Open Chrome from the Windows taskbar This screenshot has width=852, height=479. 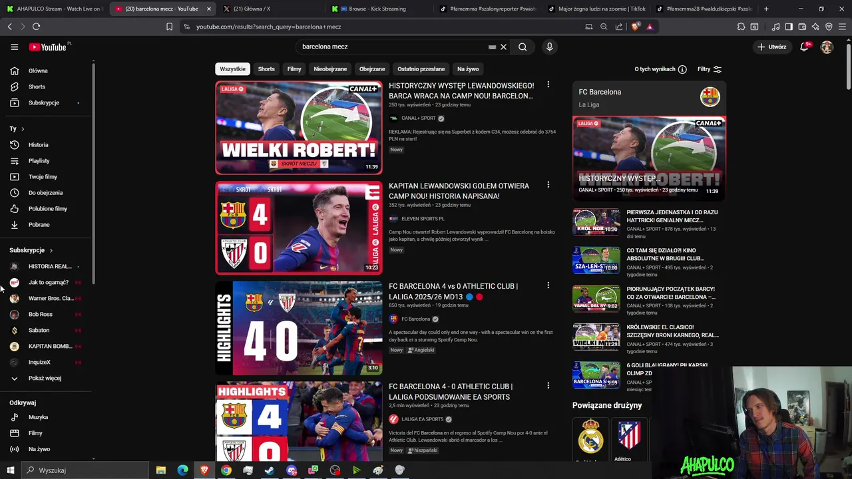pos(226,470)
